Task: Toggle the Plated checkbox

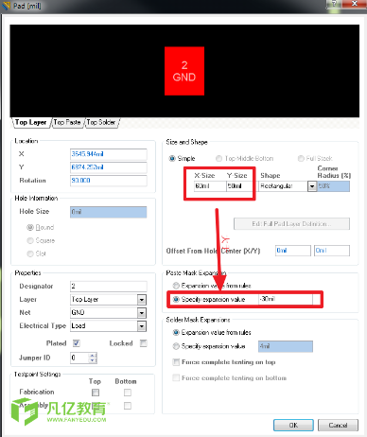Action: pos(77,343)
